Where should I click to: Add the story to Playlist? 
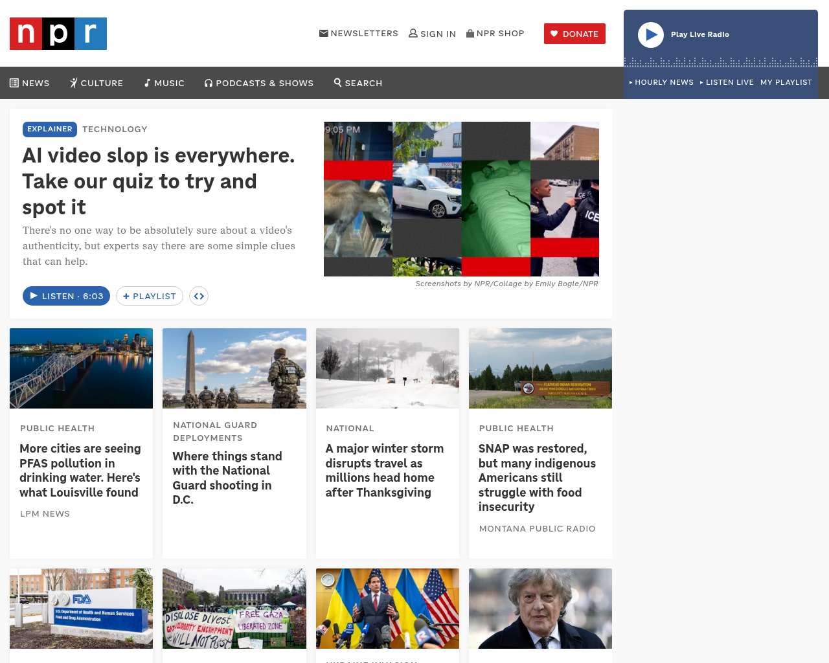[150, 296]
